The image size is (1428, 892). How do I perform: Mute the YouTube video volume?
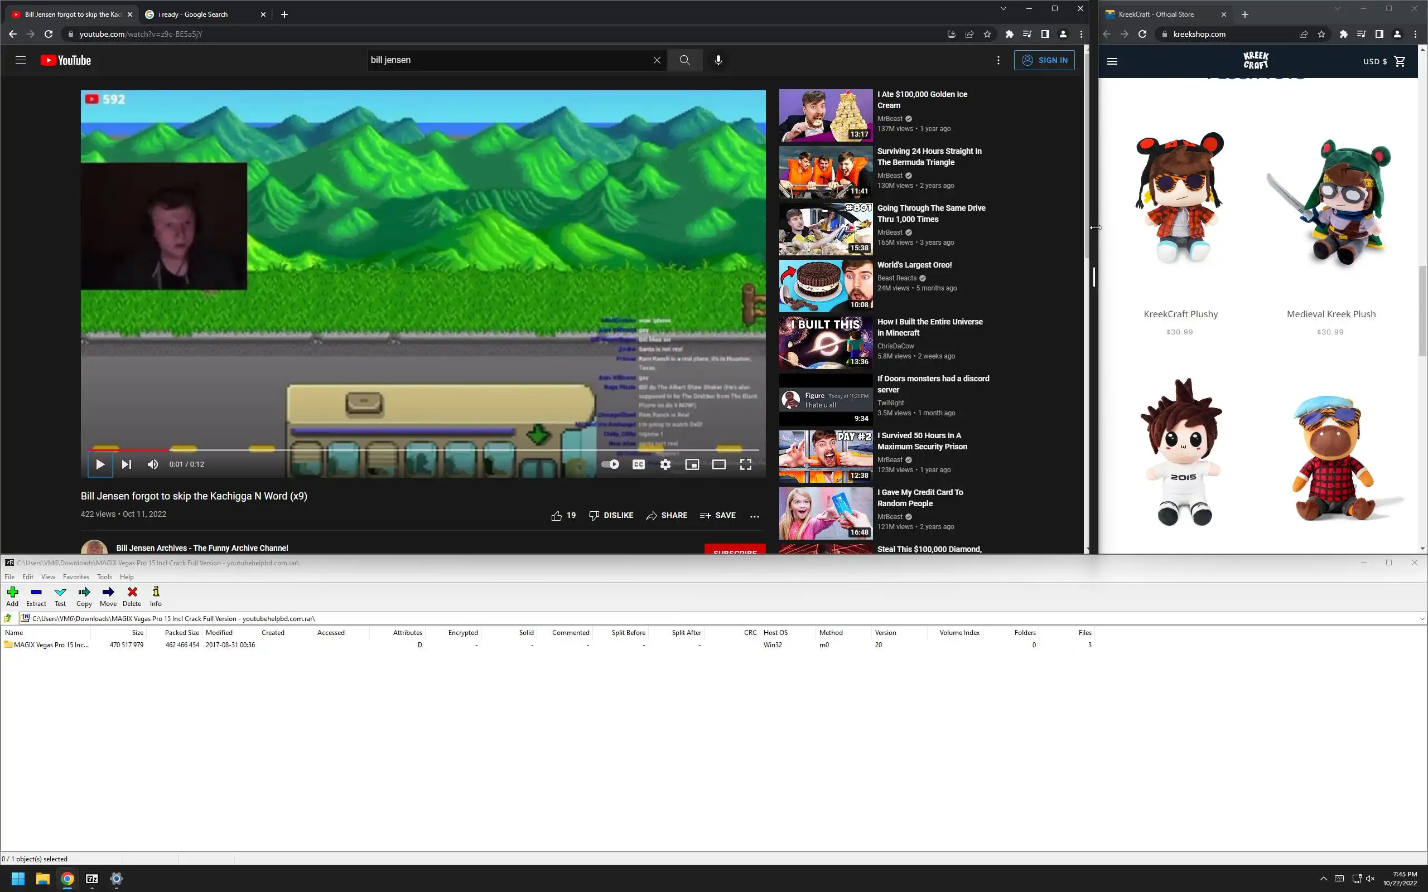[153, 464]
